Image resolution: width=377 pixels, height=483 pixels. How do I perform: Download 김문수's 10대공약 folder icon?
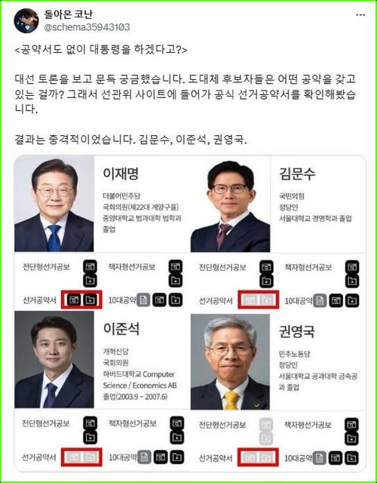352,300
